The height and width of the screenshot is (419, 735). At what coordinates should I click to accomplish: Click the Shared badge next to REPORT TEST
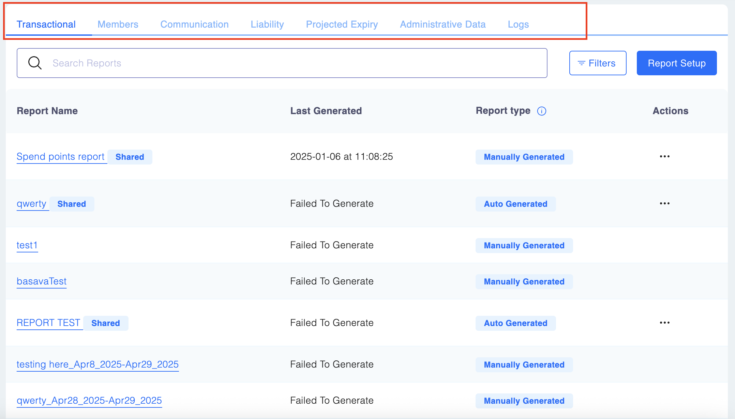(106, 323)
